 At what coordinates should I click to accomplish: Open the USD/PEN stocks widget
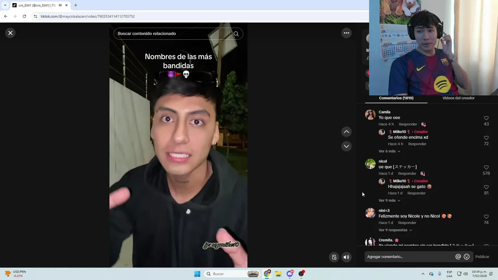[16, 274]
